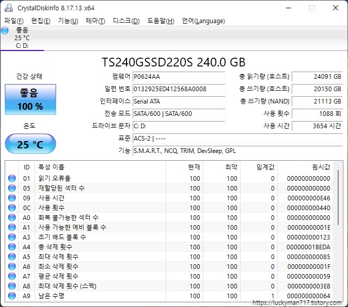Click the 드라이브 문자 C: D: field
The width and height of the screenshot is (348, 307).
[179, 126]
